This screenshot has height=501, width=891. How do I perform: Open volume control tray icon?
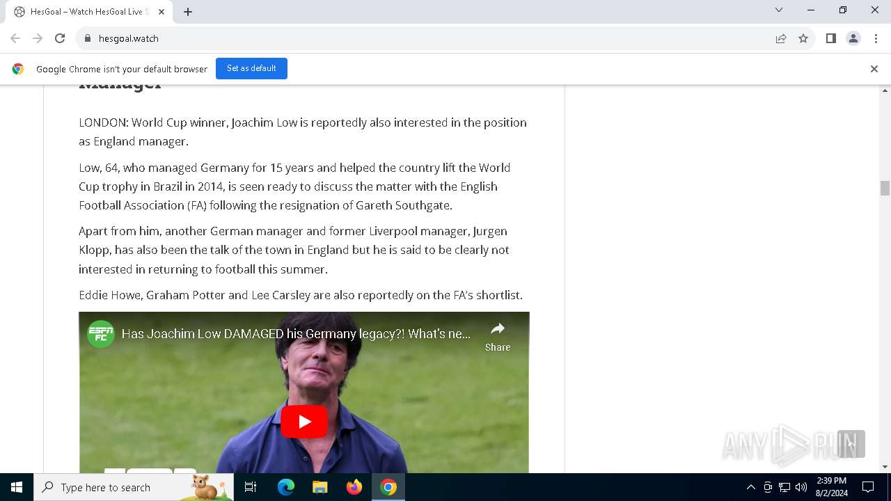pyautogui.click(x=801, y=487)
